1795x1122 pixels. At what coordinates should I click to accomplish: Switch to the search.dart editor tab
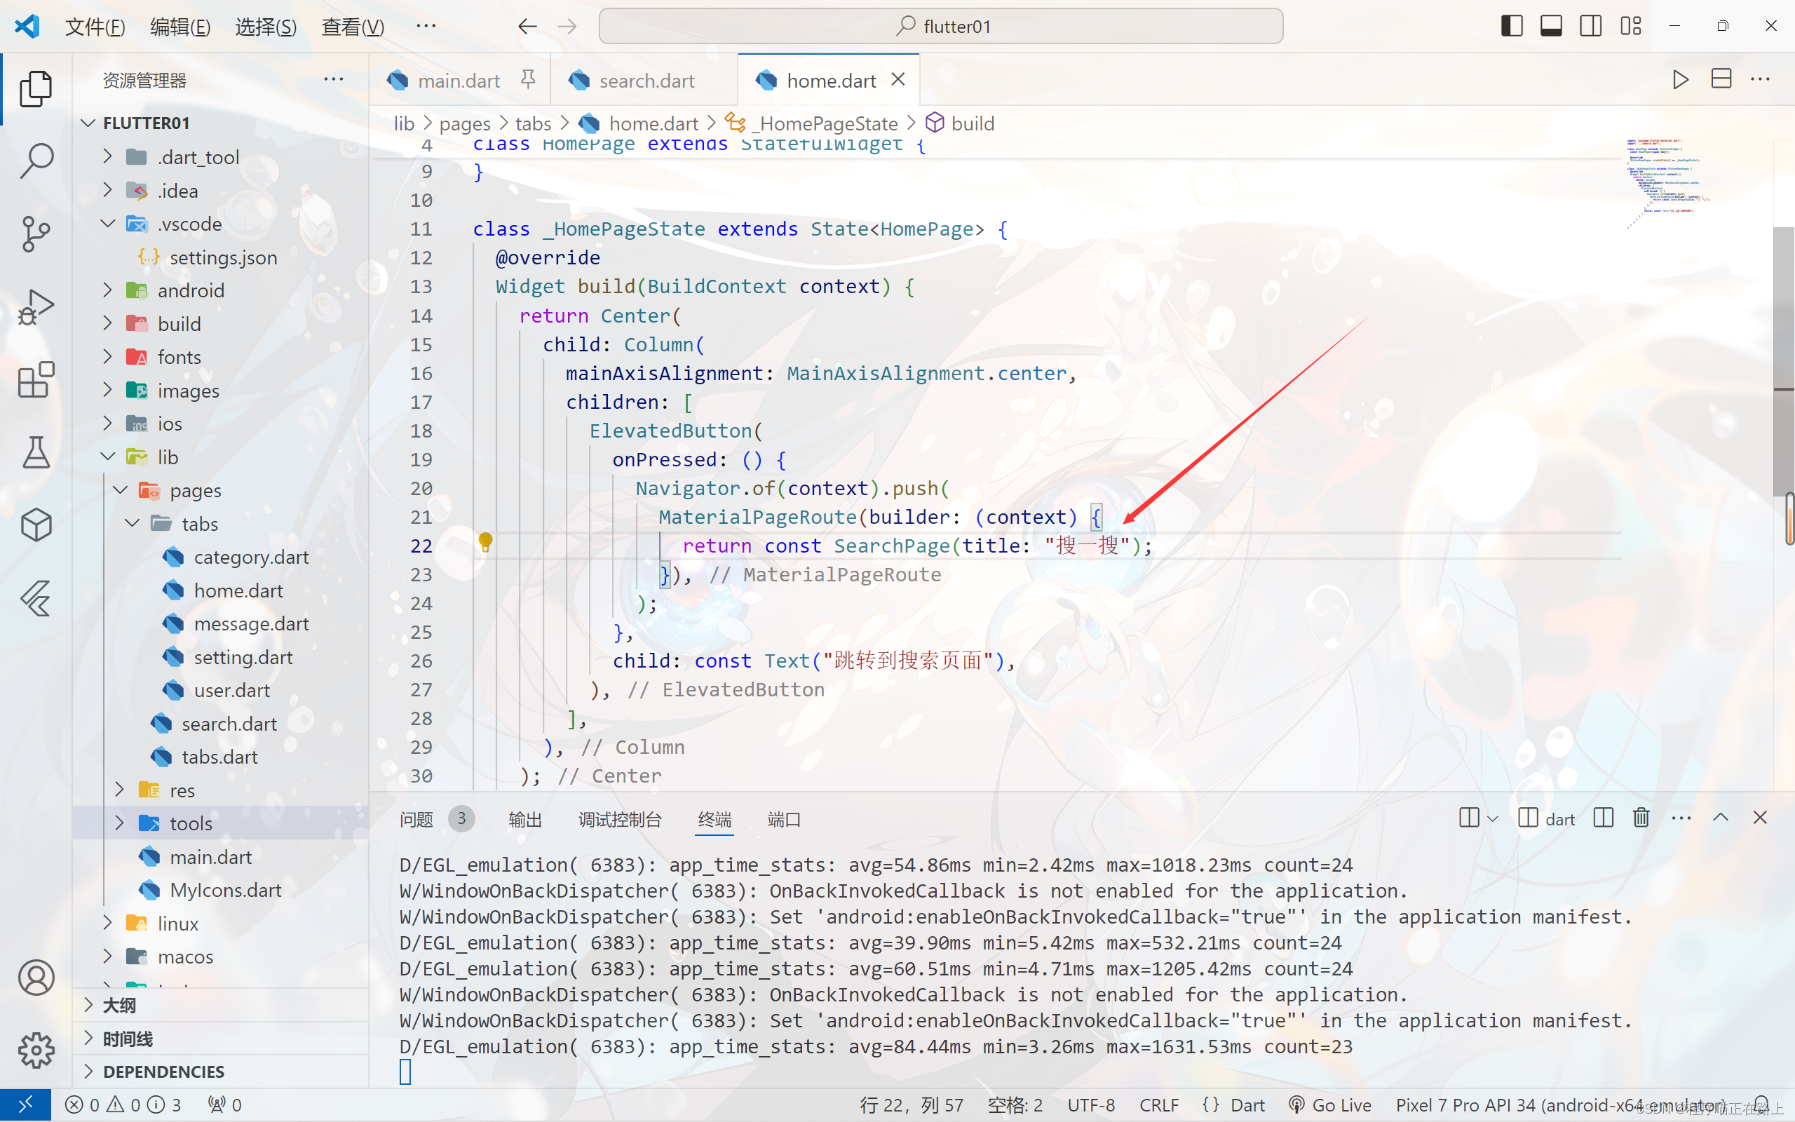coord(646,80)
